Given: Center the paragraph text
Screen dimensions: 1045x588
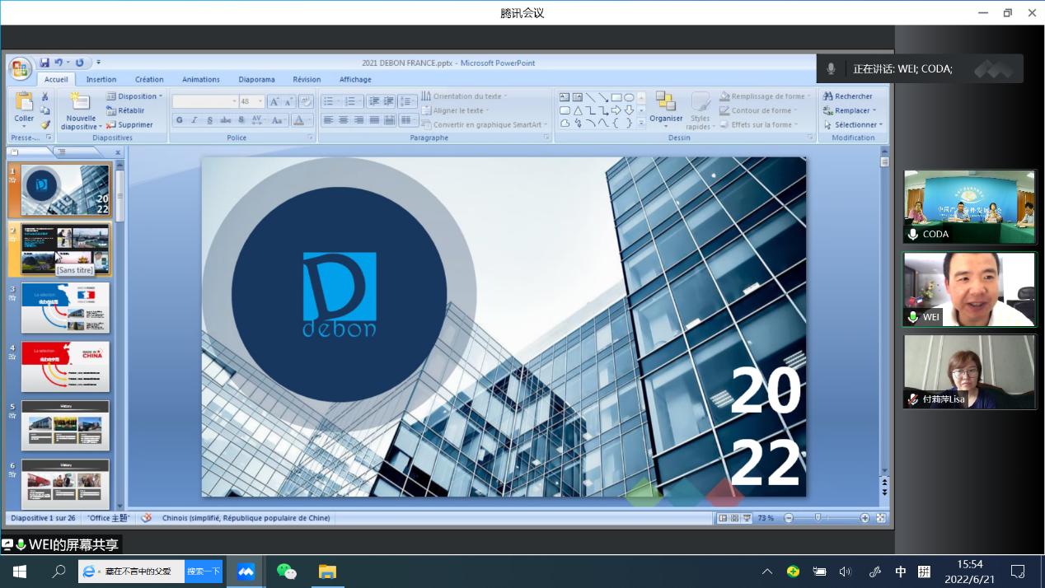Looking at the screenshot, I should pyautogui.click(x=344, y=120).
